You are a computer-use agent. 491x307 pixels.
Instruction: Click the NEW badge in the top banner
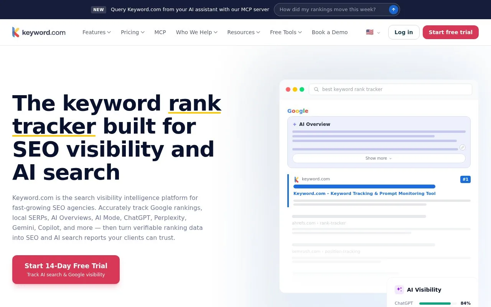coord(99,10)
